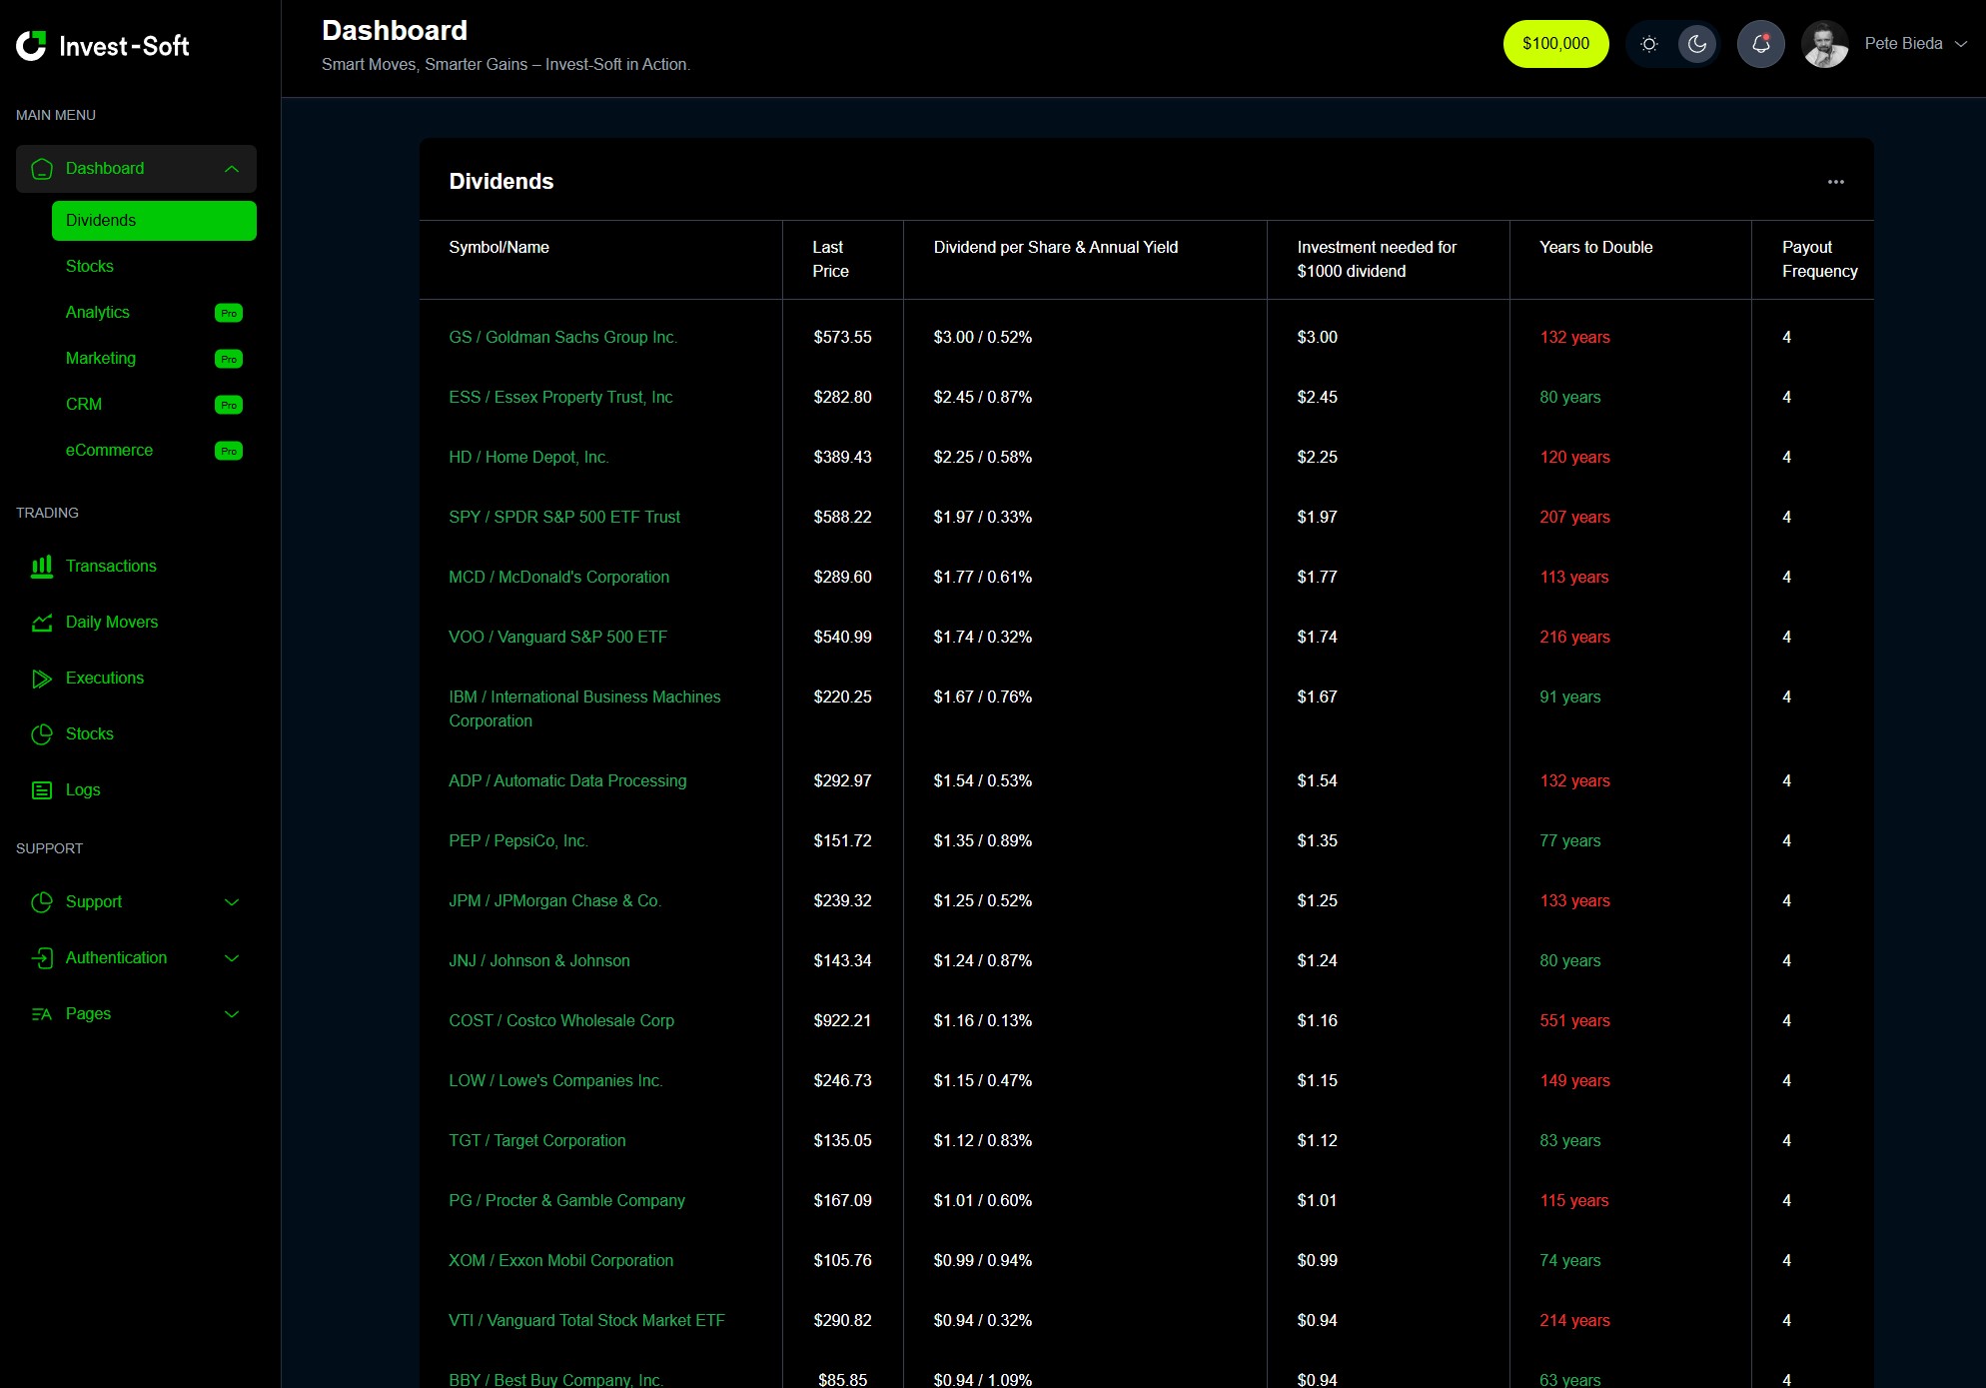1986x1388 pixels.
Task: Click the '63 years' value for Best Buy
Action: point(1569,1380)
